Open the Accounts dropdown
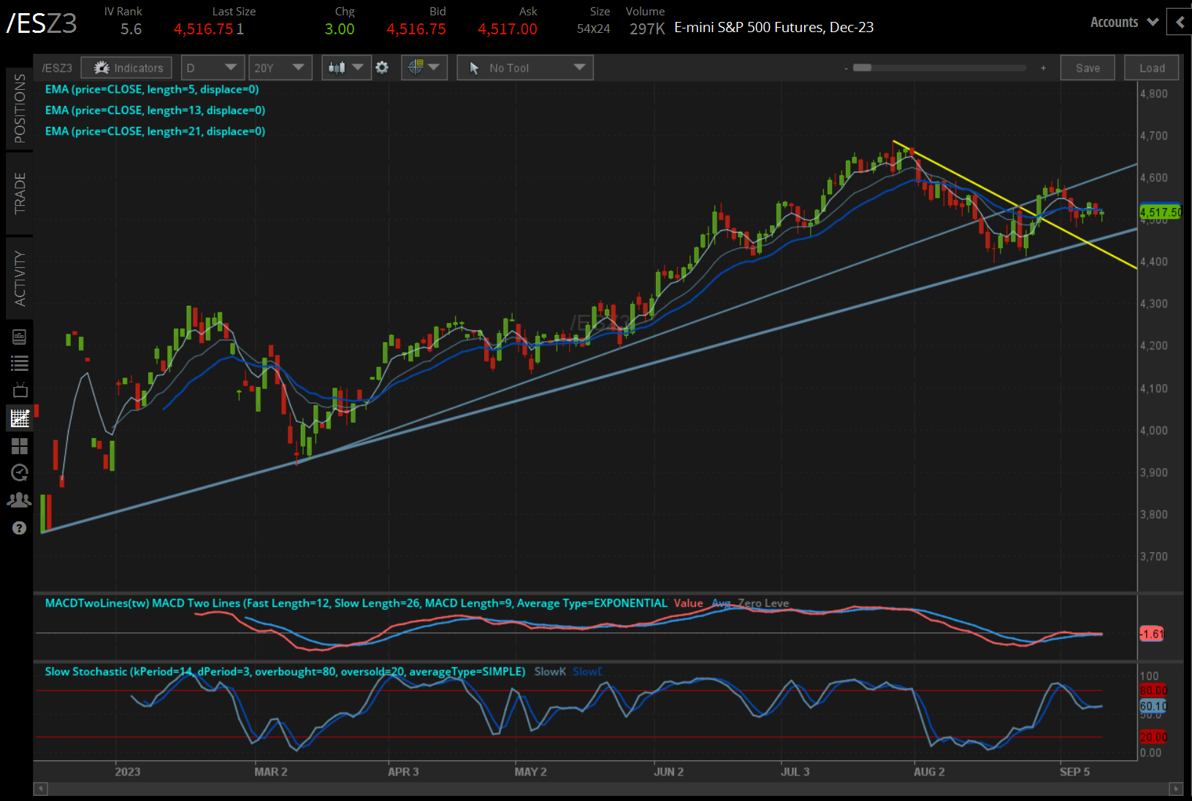 [1123, 22]
